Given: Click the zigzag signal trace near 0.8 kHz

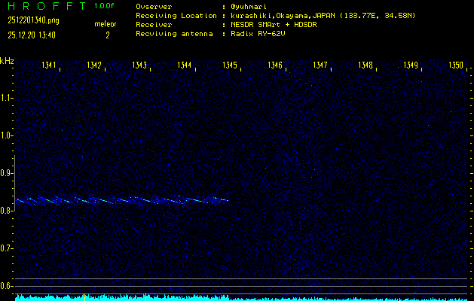Looking at the screenshot, I should (x=121, y=200).
